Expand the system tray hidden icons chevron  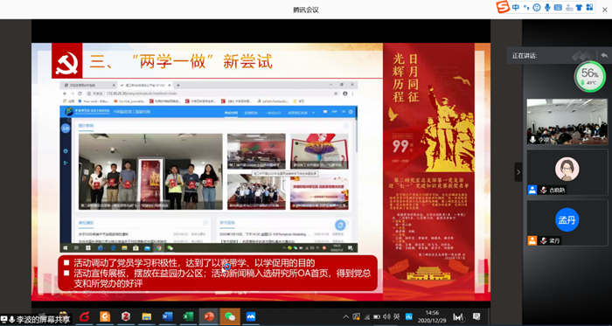pyautogui.click(x=346, y=316)
